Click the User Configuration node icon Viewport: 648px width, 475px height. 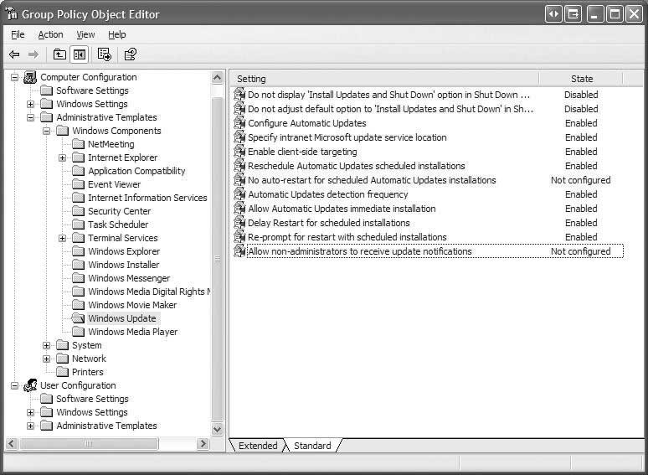[30, 385]
